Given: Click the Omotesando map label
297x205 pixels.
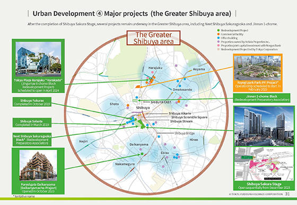Looking at the screenshot, I should 182,89.
